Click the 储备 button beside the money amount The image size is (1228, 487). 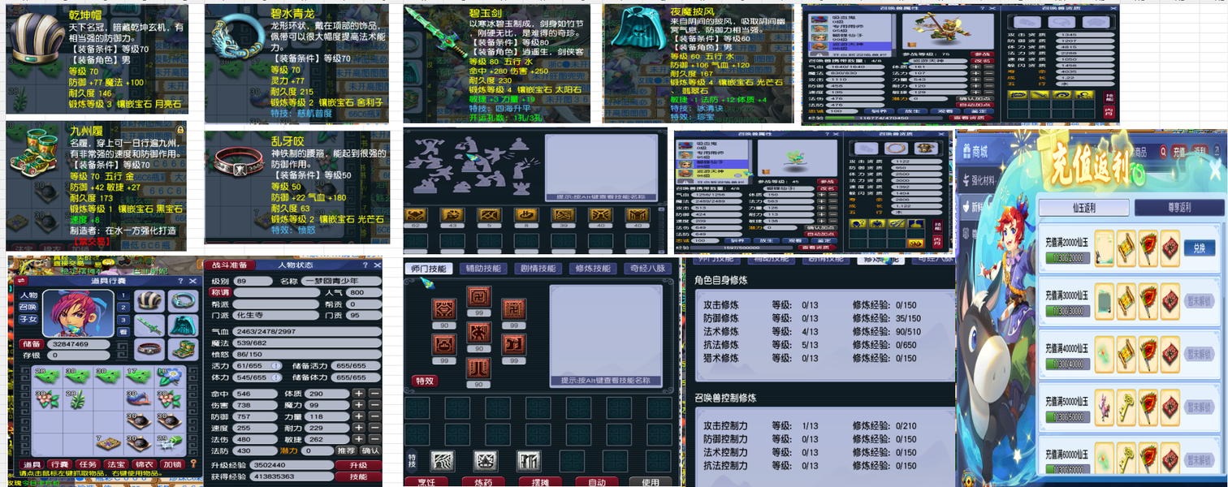click(30, 344)
